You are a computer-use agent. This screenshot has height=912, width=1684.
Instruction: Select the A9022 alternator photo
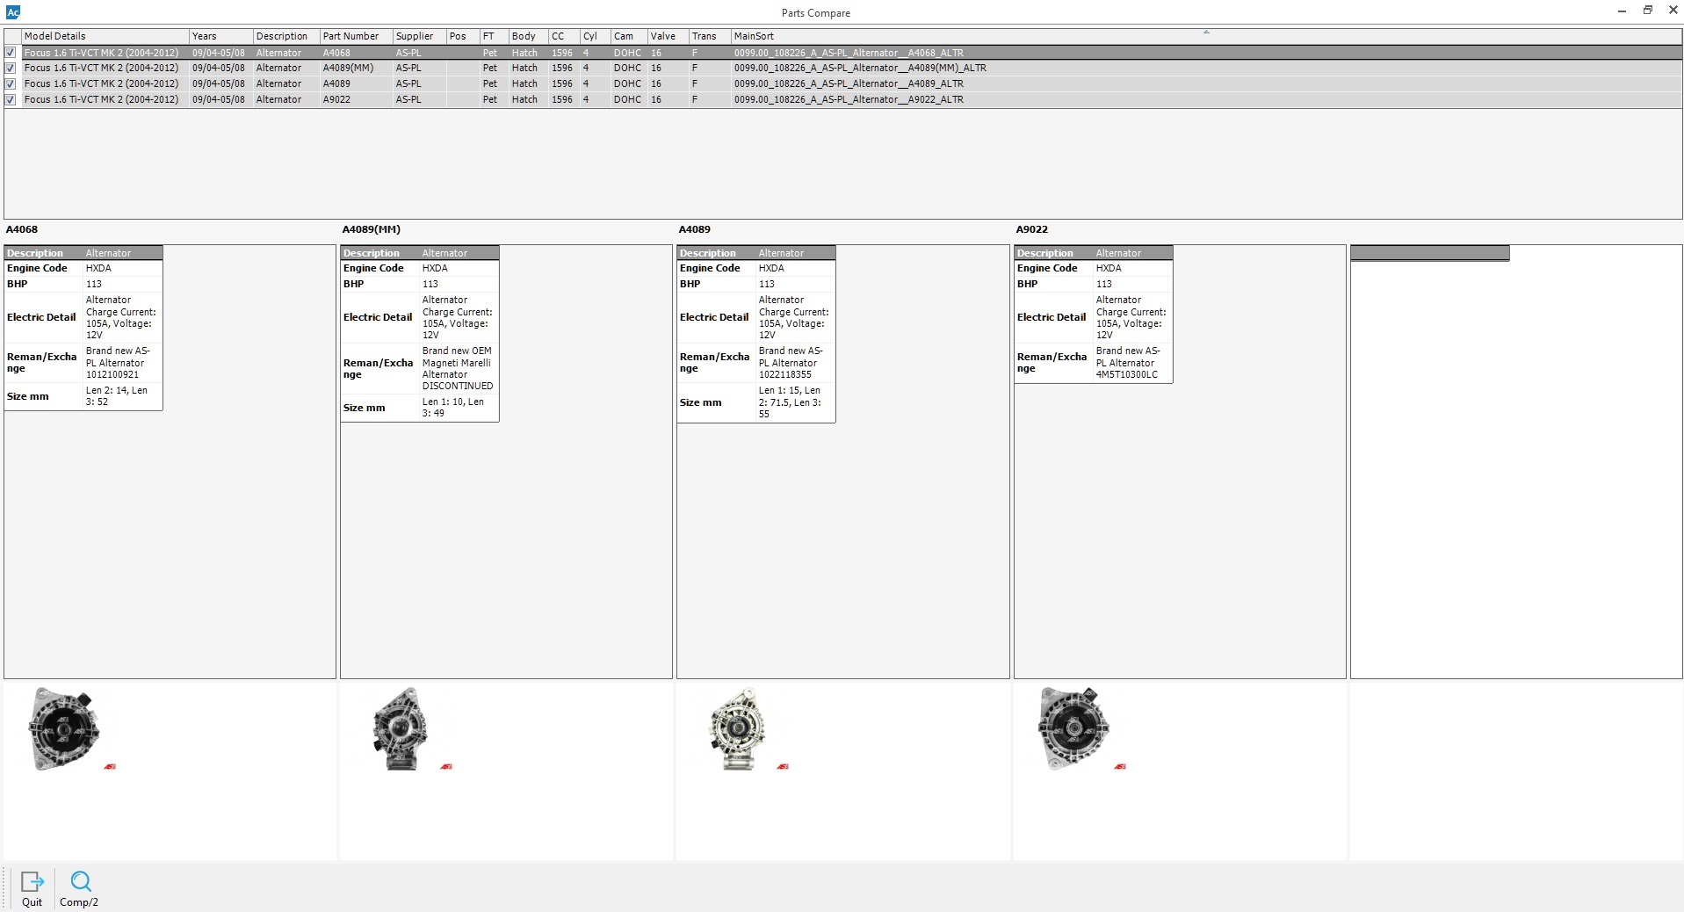pos(1073,729)
